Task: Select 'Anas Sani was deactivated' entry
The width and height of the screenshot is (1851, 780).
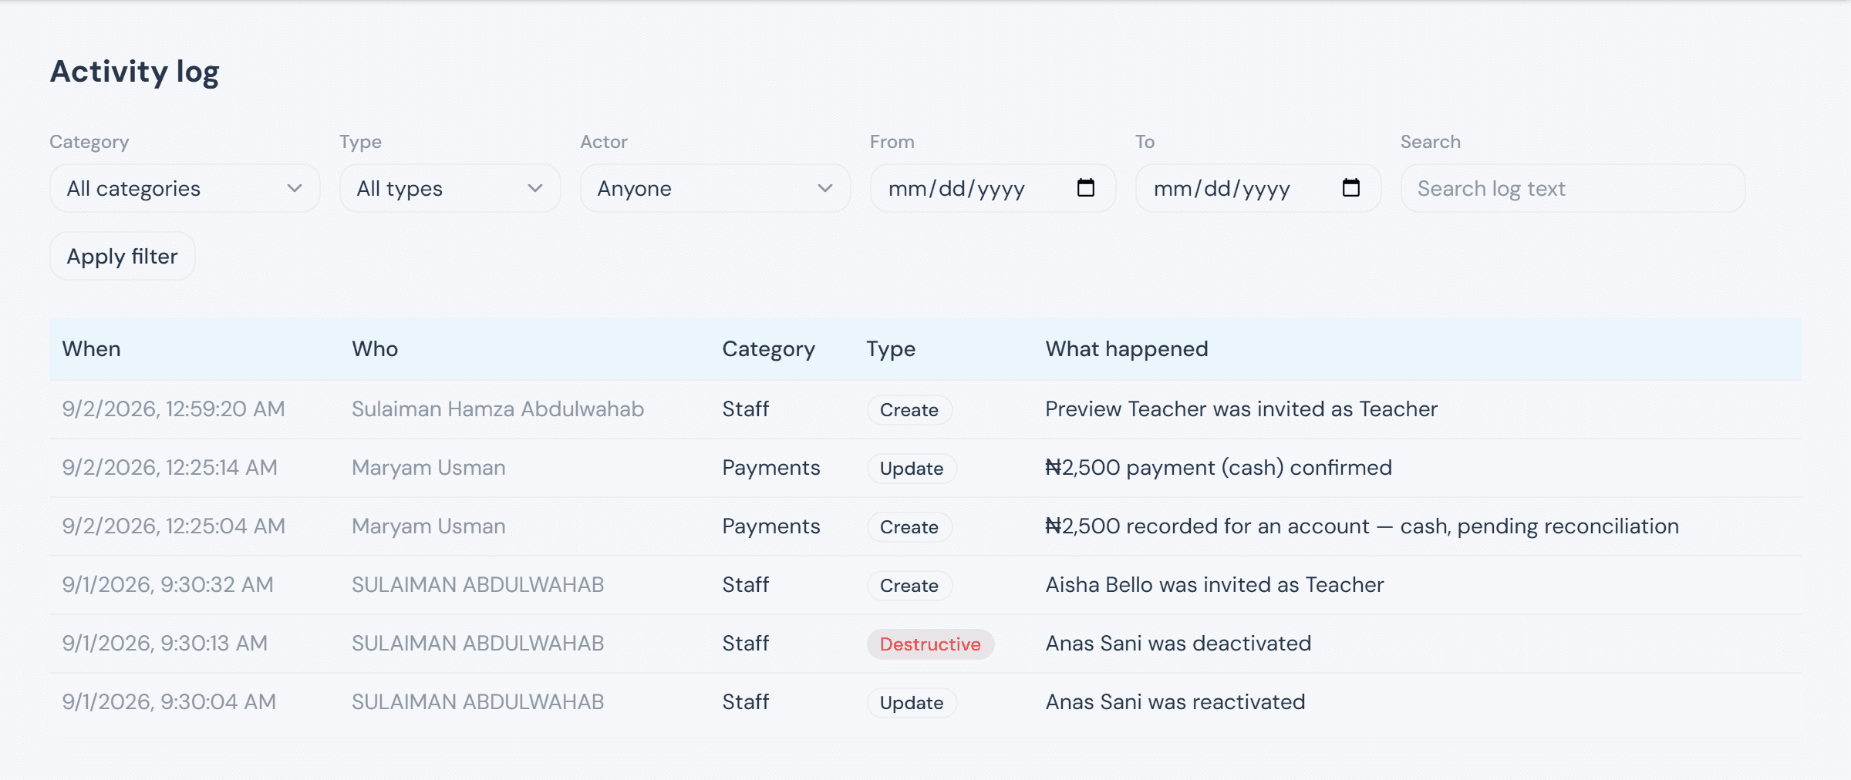Action: click(1178, 643)
